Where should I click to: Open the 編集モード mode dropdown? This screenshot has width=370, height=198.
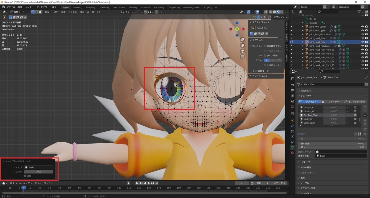19,12
